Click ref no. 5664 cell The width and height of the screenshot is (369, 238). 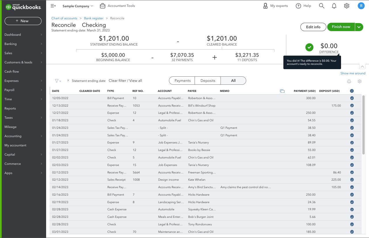tap(136, 173)
